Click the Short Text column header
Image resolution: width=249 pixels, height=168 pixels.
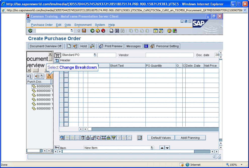pos(128,66)
